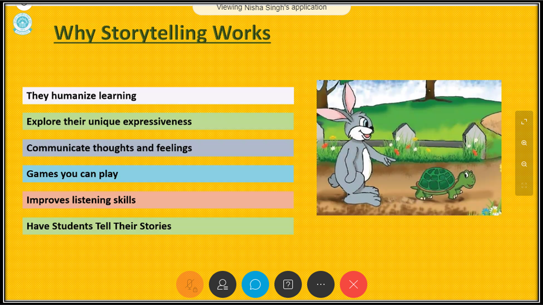Click the fit-to-viewer icon below the zoom-out button
Image resolution: width=543 pixels, height=305 pixels.
[x=524, y=185]
